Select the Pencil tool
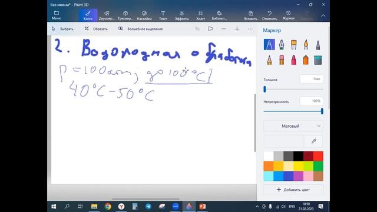Image resolution: width=377 pixels, height=212 pixels. 269,60
